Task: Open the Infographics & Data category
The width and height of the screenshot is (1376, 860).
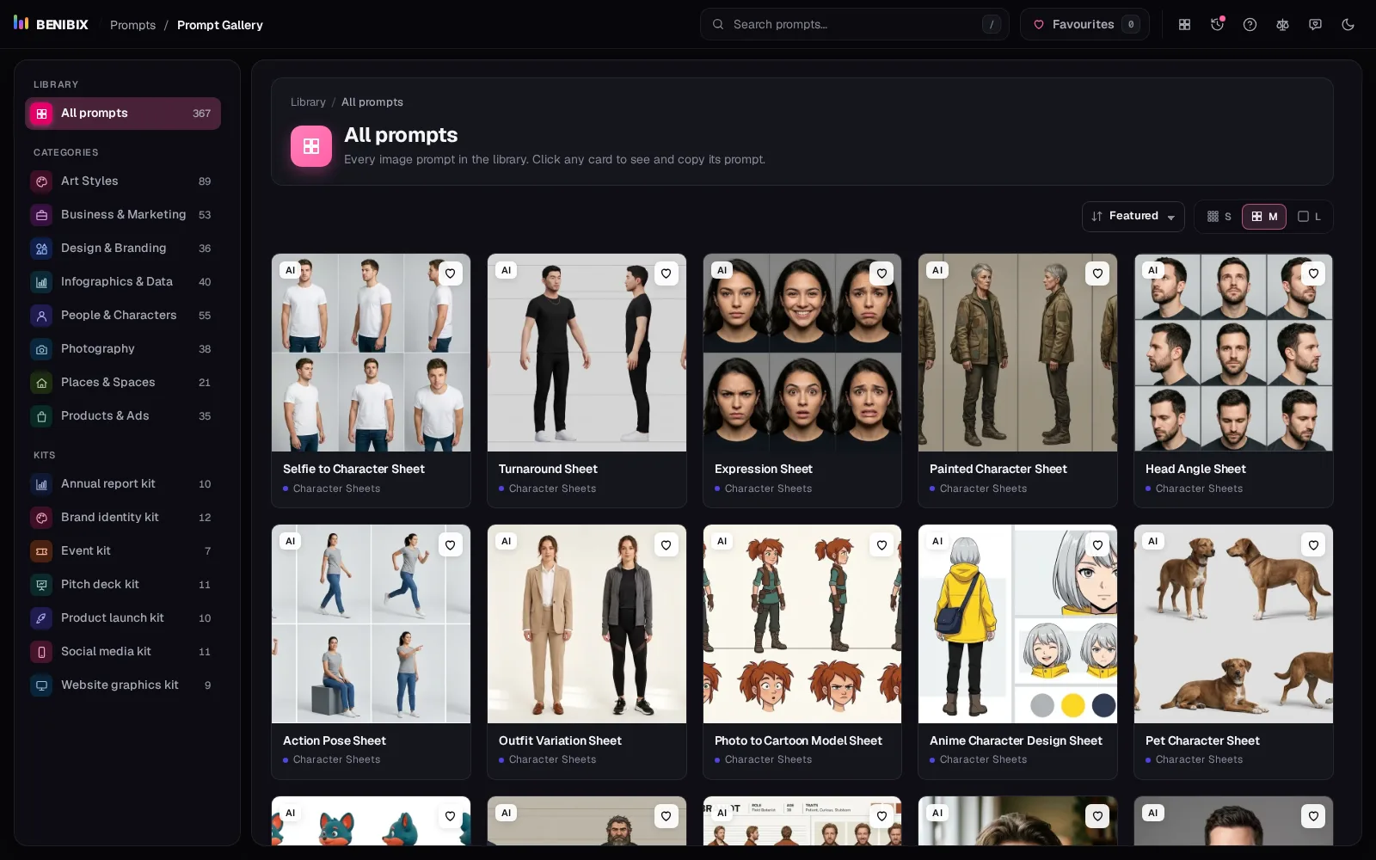Action: pos(123,282)
